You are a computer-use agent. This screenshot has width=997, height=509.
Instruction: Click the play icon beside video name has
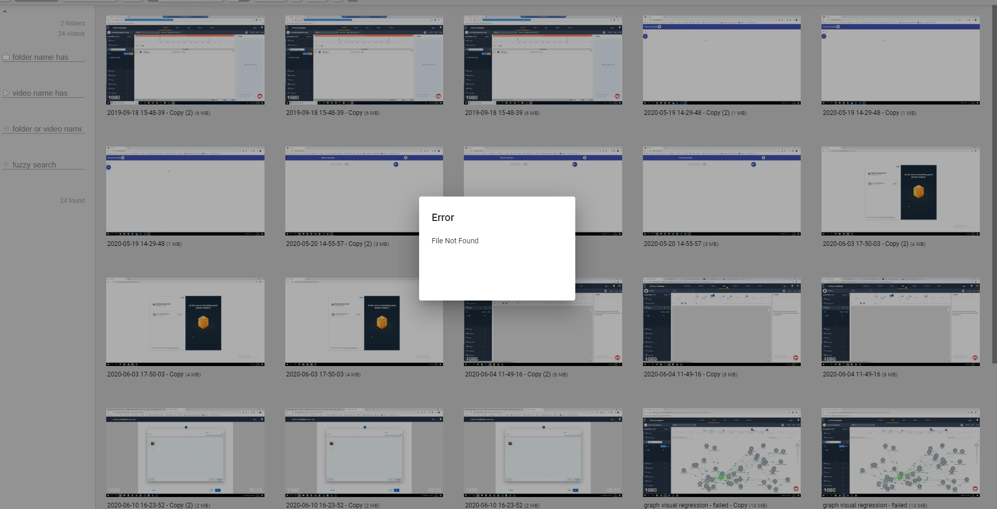point(6,93)
